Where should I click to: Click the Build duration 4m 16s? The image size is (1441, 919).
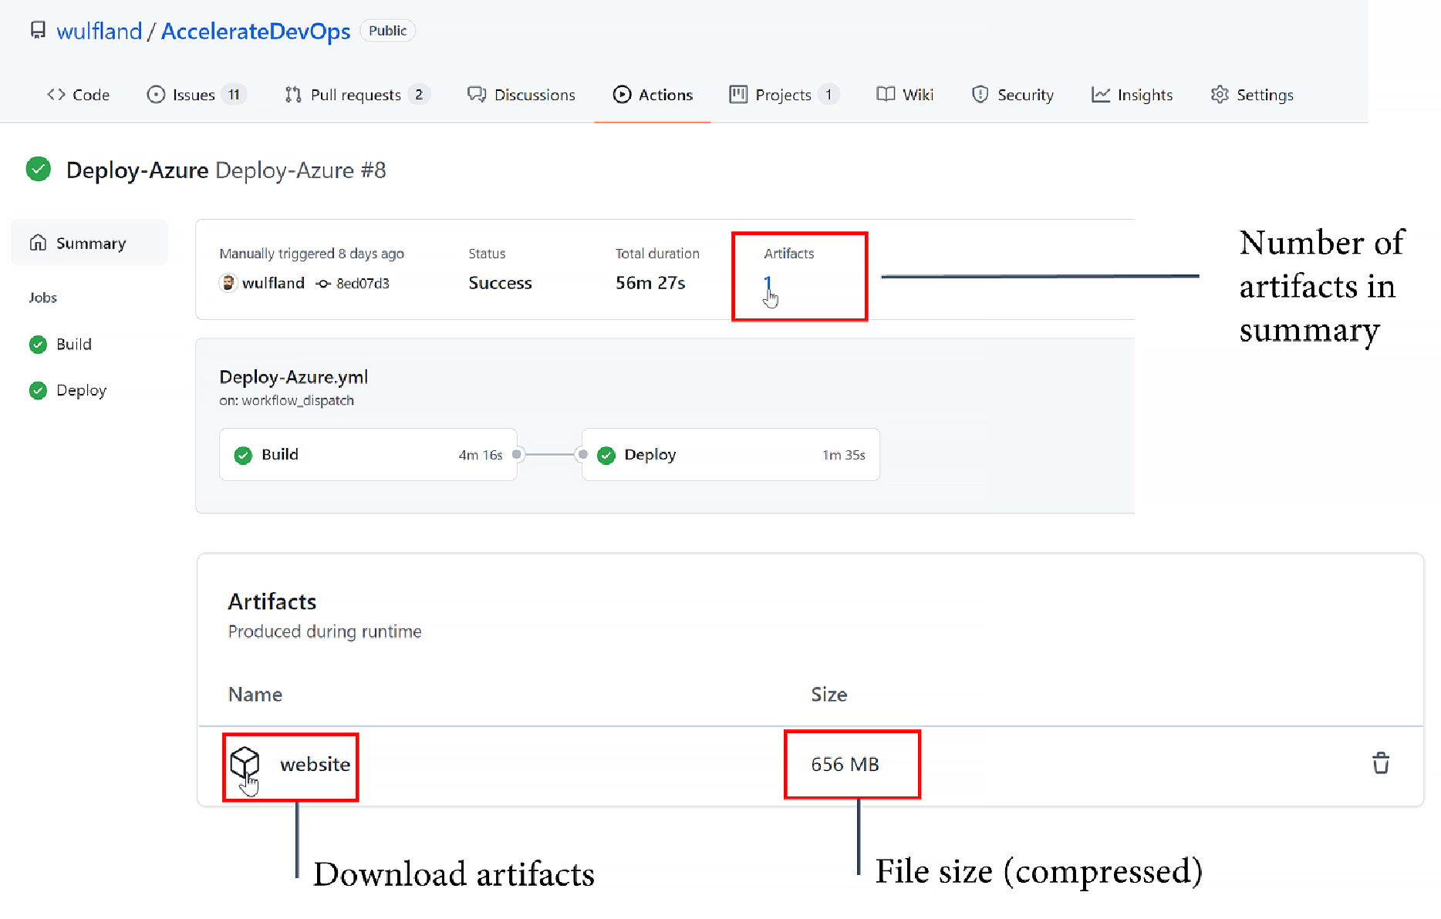click(481, 455)
